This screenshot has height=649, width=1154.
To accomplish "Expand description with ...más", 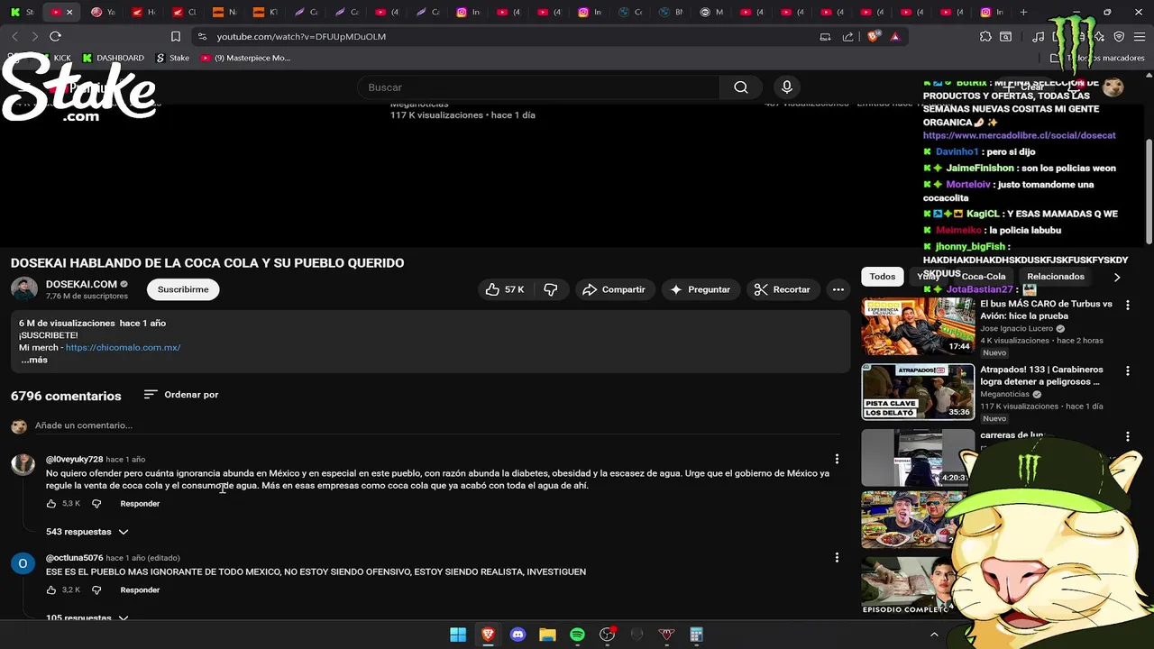I will point(34,360).
